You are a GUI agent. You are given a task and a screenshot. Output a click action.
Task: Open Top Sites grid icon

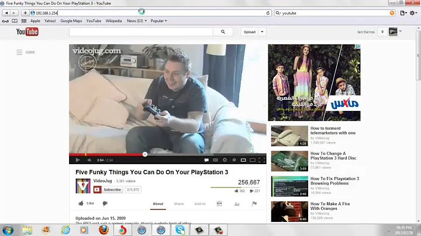pyautogui.click(x=24, y=21)
